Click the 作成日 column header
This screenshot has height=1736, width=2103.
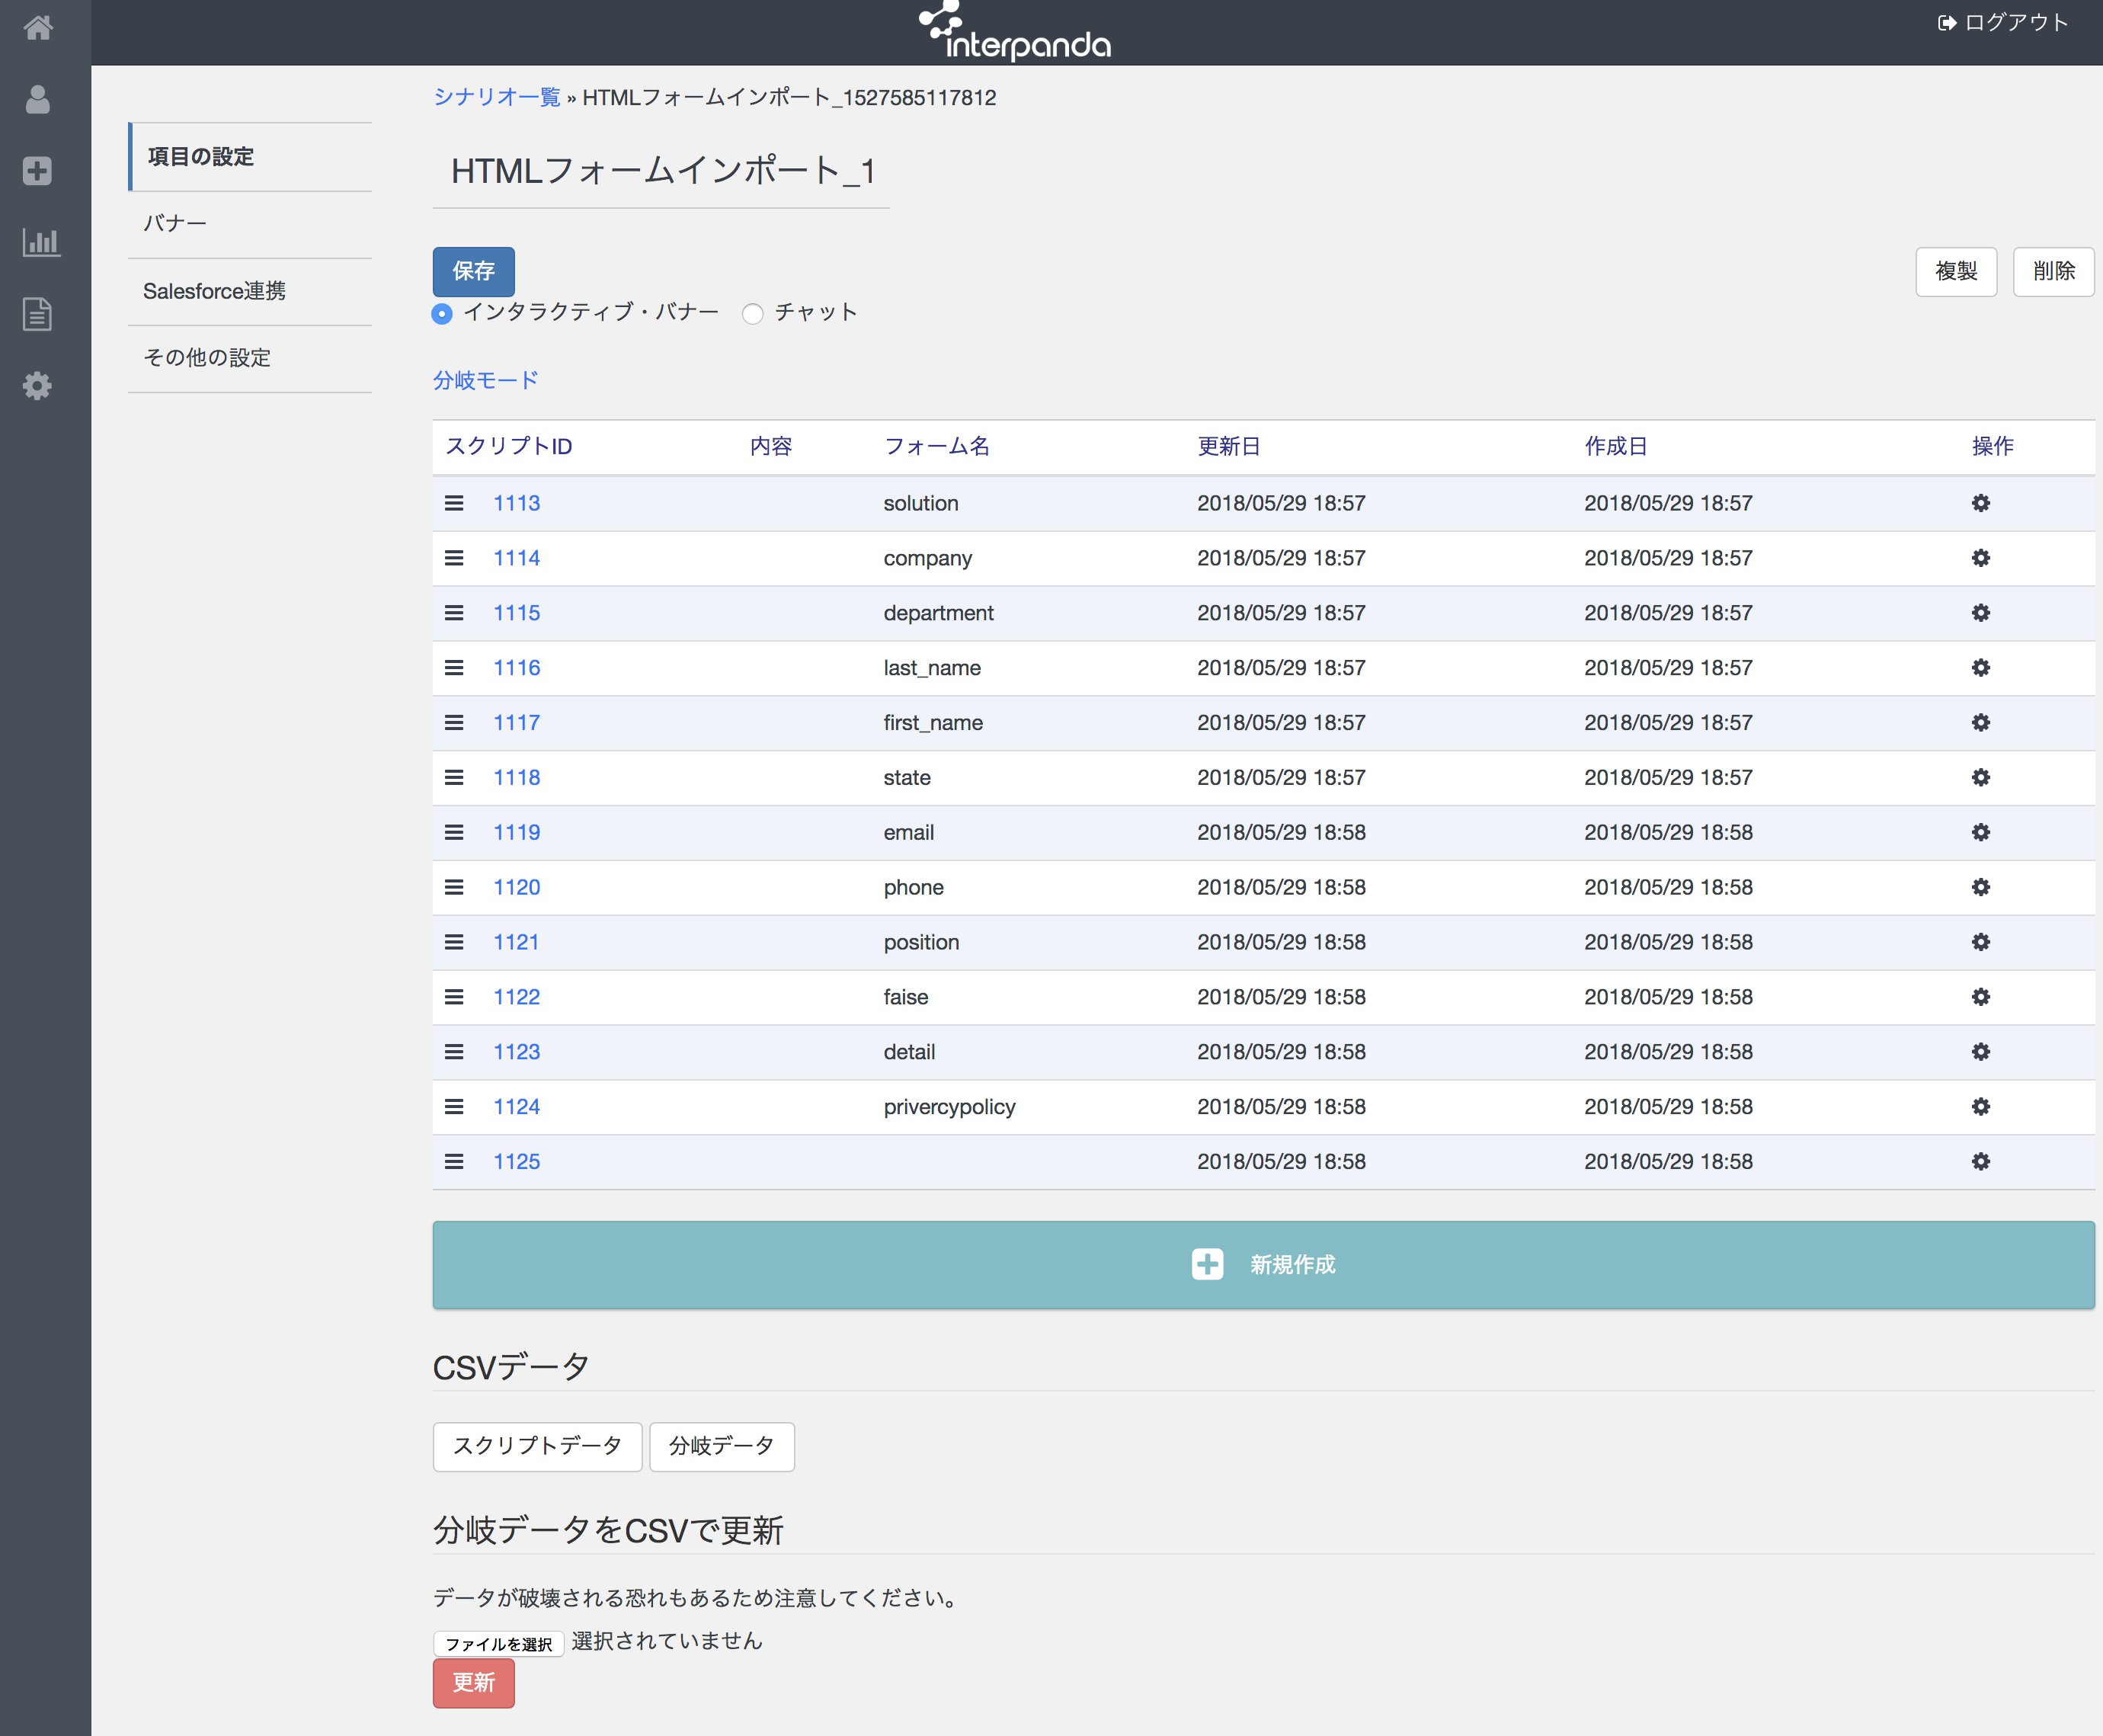coord(1616,446)
